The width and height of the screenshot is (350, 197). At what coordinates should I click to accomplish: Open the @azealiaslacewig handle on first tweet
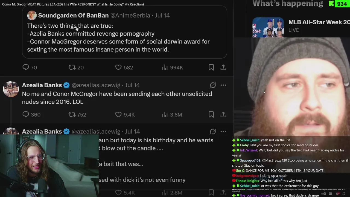pyautogui.click(x=96, y=85)
